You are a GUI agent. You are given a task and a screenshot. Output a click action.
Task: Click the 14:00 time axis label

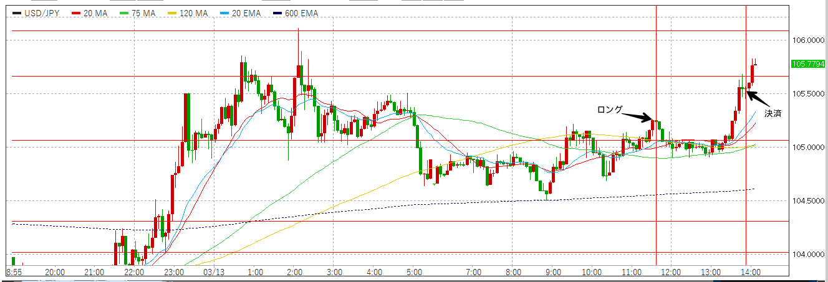750,272
